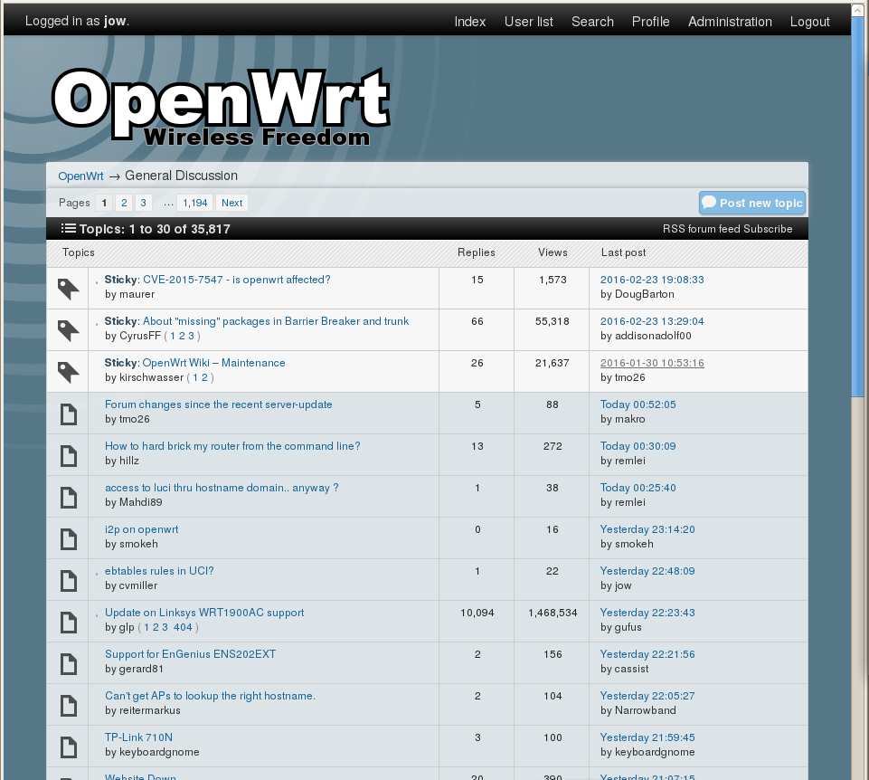Image resolution: width=869 pixels, height=780 pixels.
Task: Click sticky tag icon for missing packages topic
Action: [68, 330]
